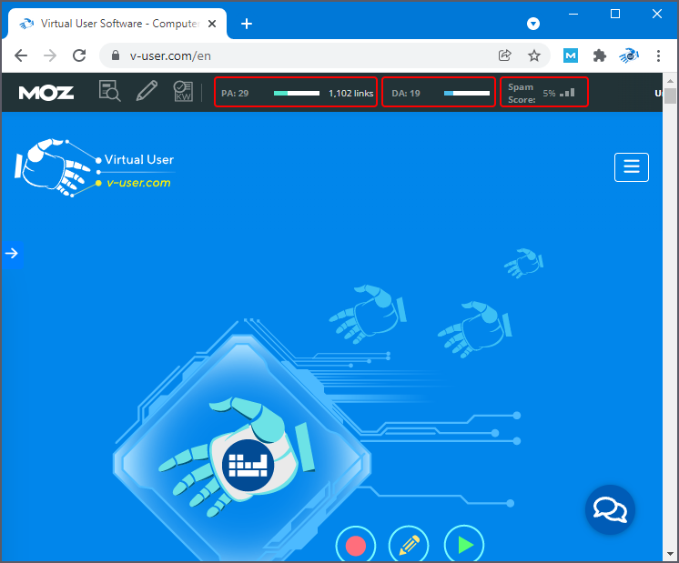Click the Page Authority progress bar

click(x=297, y=94)
